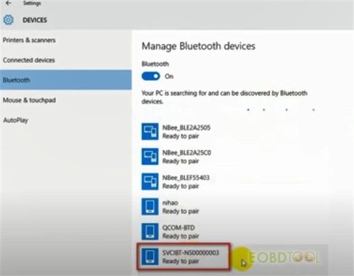Open Printers & scanners settings
This screenshot has width=354, height=276.
29,40
